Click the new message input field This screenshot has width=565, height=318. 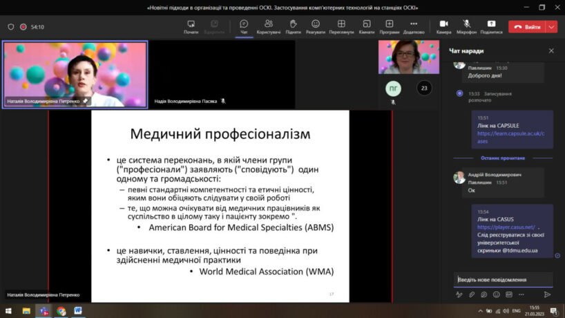503,279
